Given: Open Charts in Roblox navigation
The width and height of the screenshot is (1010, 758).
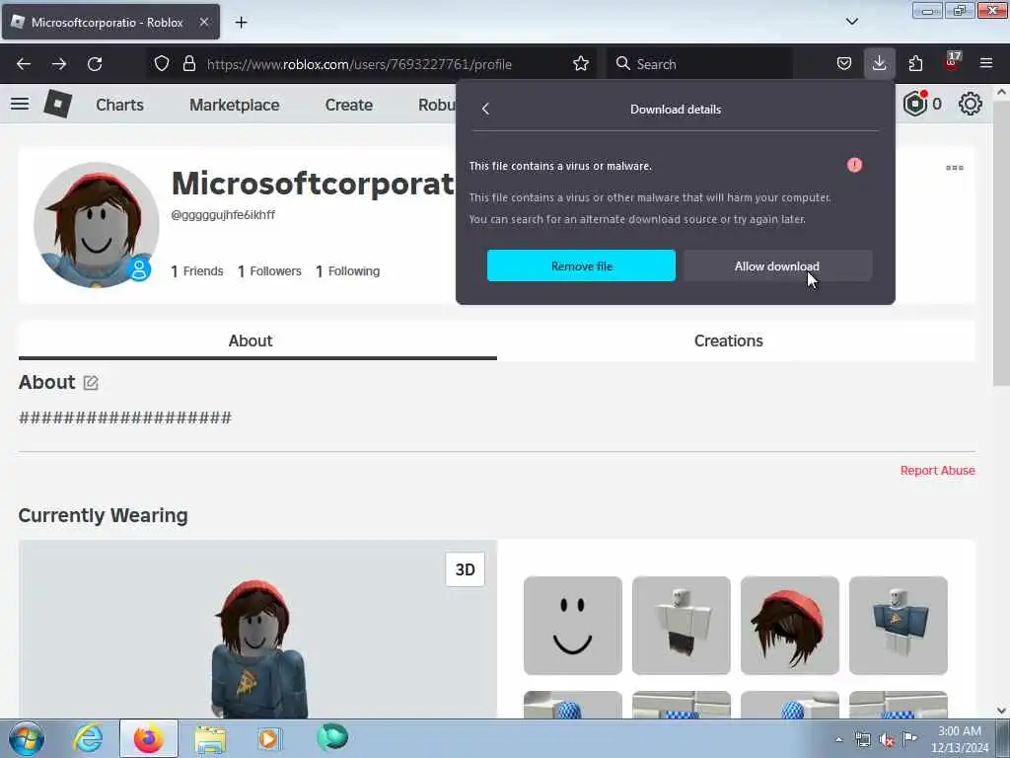Looking at the screenshot, I should pyautogui.click(x=119, y=105).
